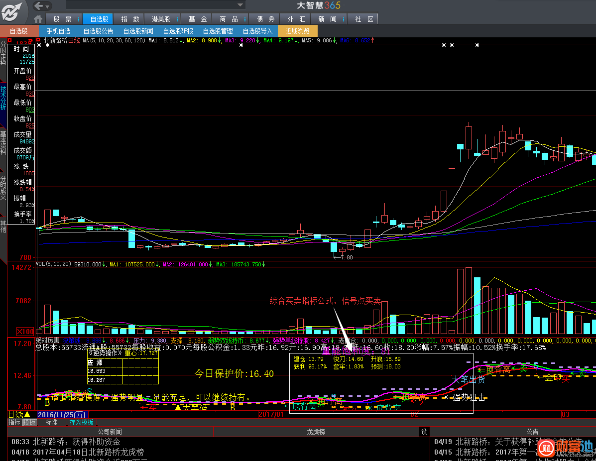
Task: Open the 债券 menu tab
Action: 265,19
